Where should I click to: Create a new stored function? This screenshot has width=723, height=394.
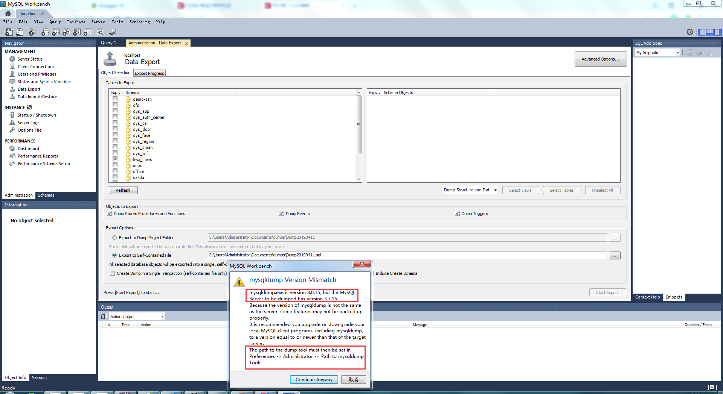[87, 32]
